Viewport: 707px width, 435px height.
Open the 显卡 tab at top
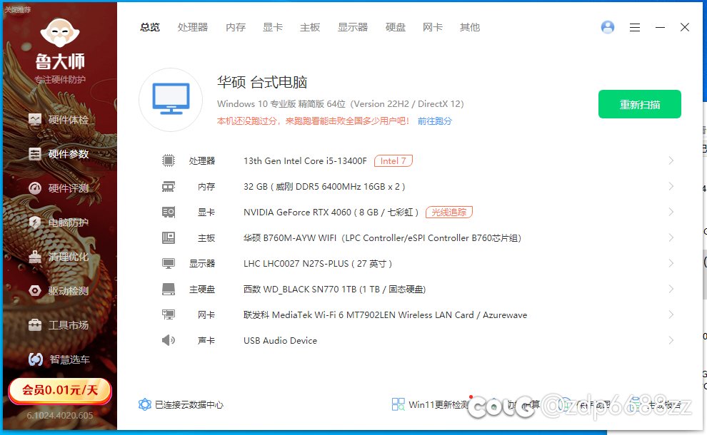click(273, 28)
